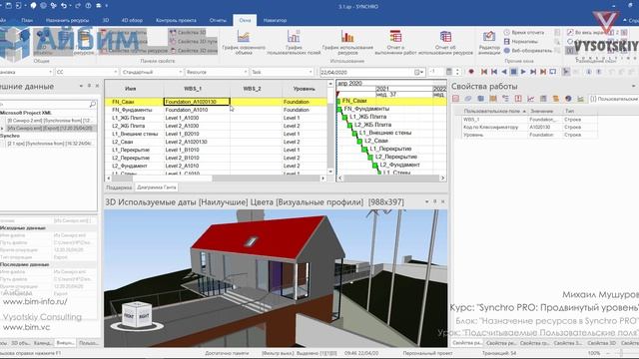639x359 pixels.
Task: Play animation backward
Action: coord(503,72)
